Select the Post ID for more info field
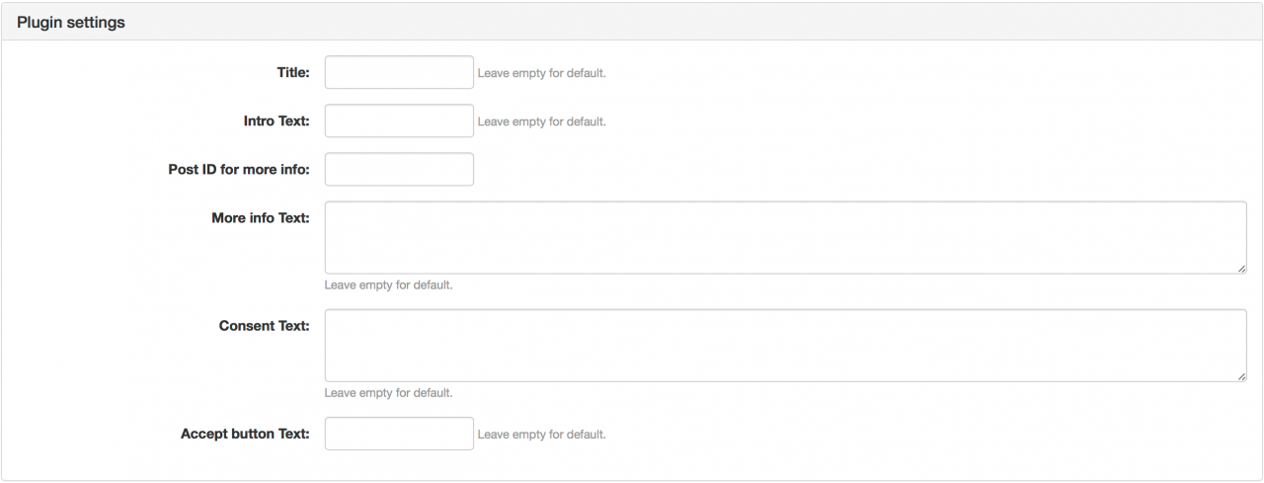 tap(399, 169)
